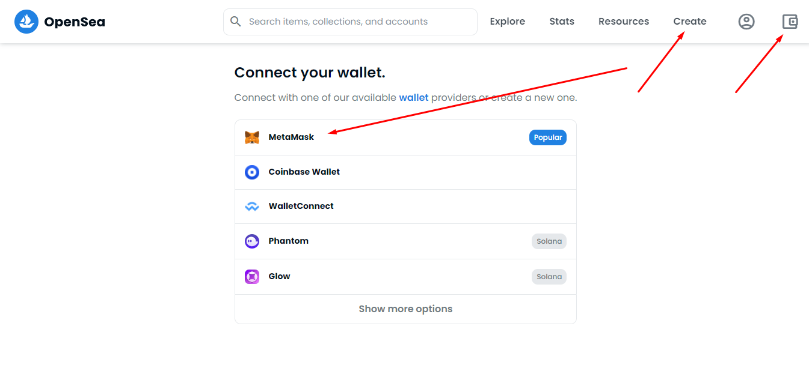The height and width of the screenshot is (374, 809).
Task: Click the WalletConnect logo icon
Action: (252, 207)
